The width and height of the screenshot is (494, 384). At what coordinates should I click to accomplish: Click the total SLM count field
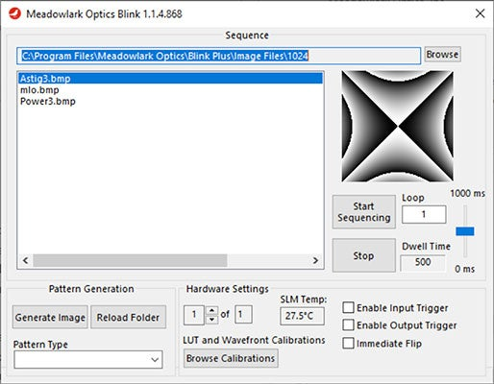243,315
